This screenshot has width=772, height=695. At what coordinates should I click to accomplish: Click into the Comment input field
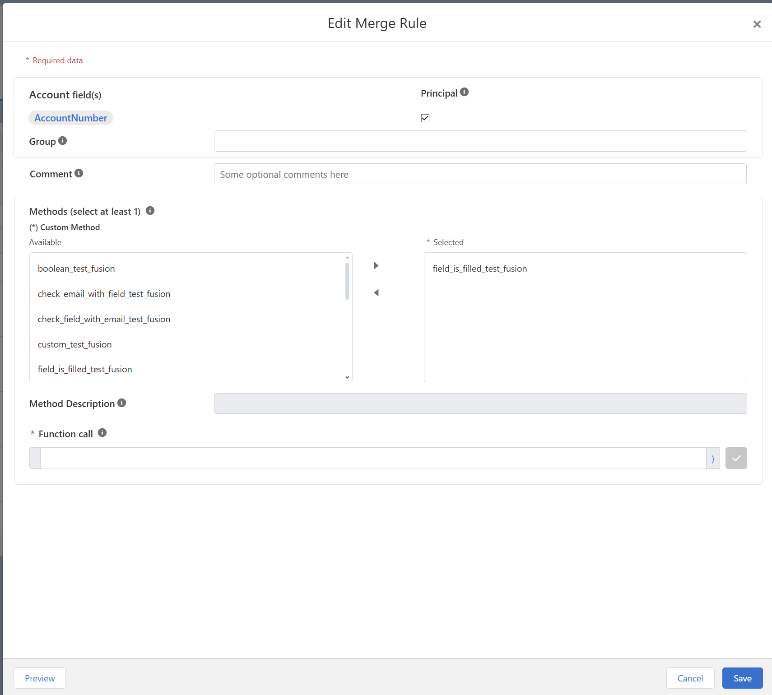480,174
